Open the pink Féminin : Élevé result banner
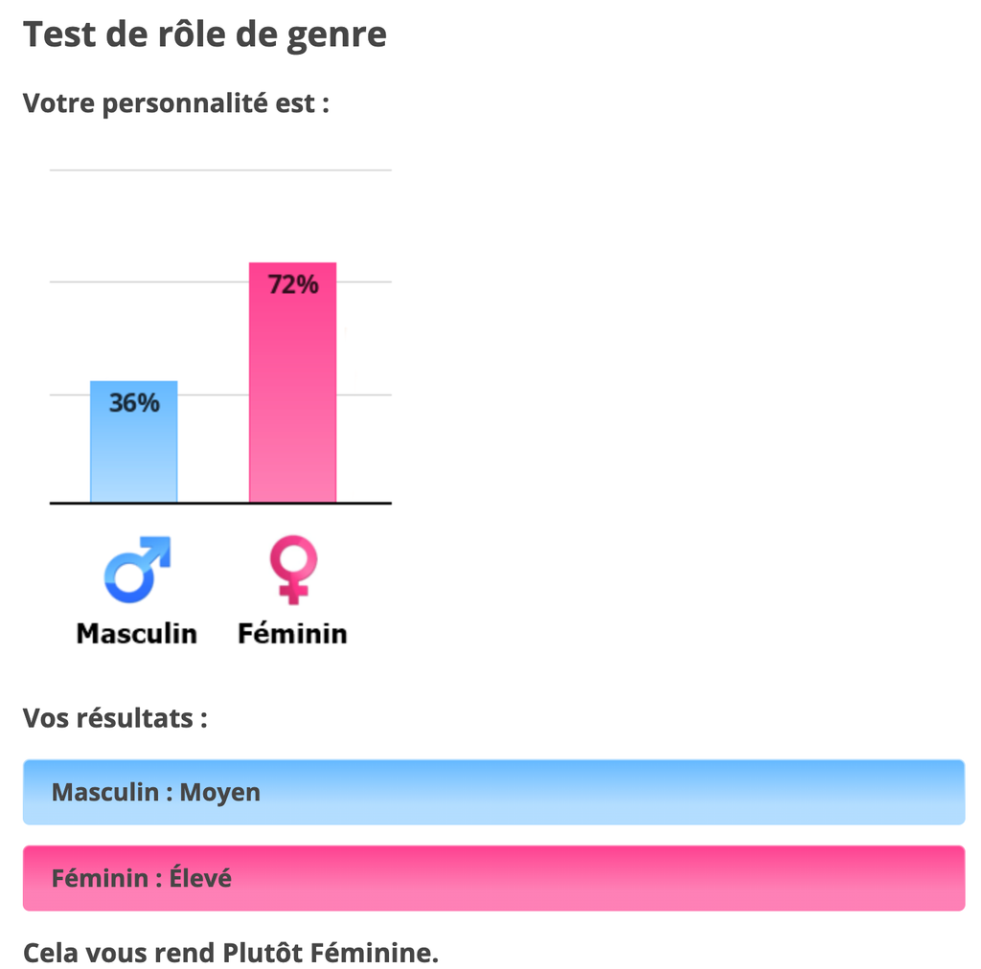 click(493, 878)
